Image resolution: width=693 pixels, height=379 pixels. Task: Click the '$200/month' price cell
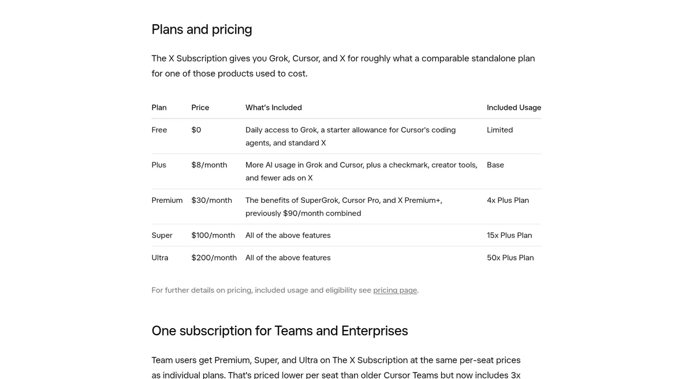tap(214, 258)
